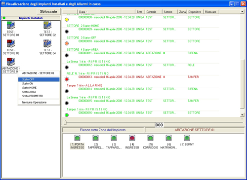This screenshot has width=247, height=180.
Task: Click the Sbloccato button
Action: [48, 11]
